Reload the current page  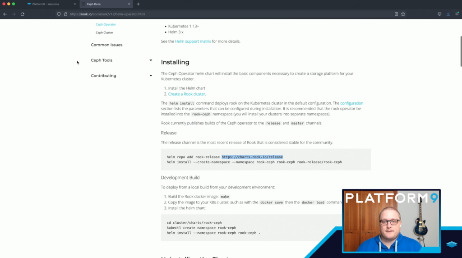tap(23, 14)
